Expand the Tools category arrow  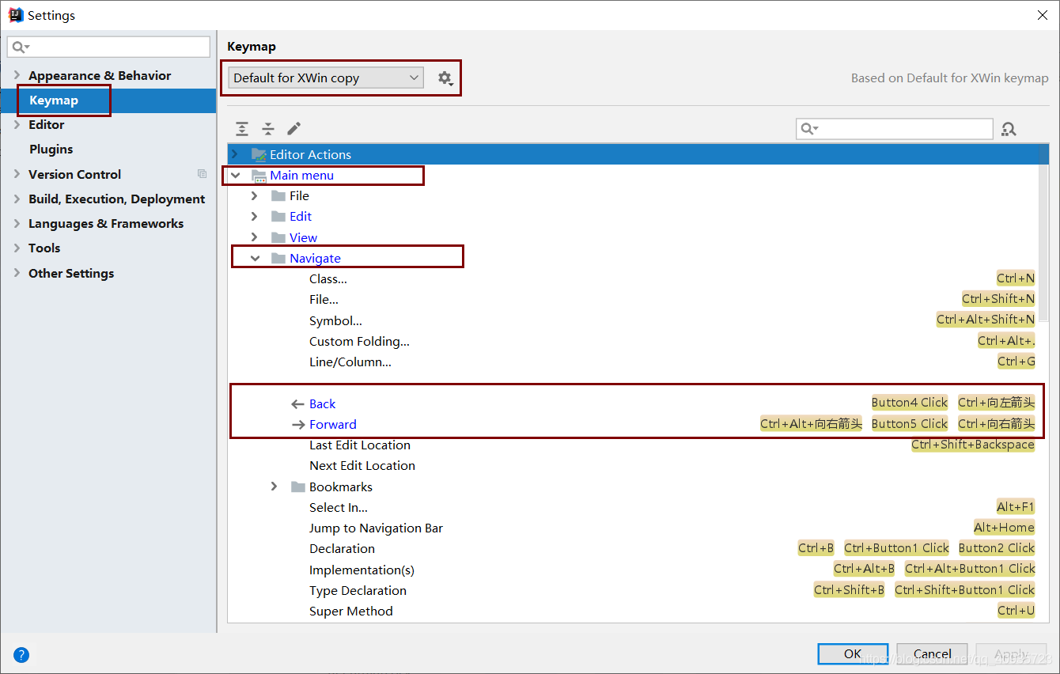coord(17,248)
